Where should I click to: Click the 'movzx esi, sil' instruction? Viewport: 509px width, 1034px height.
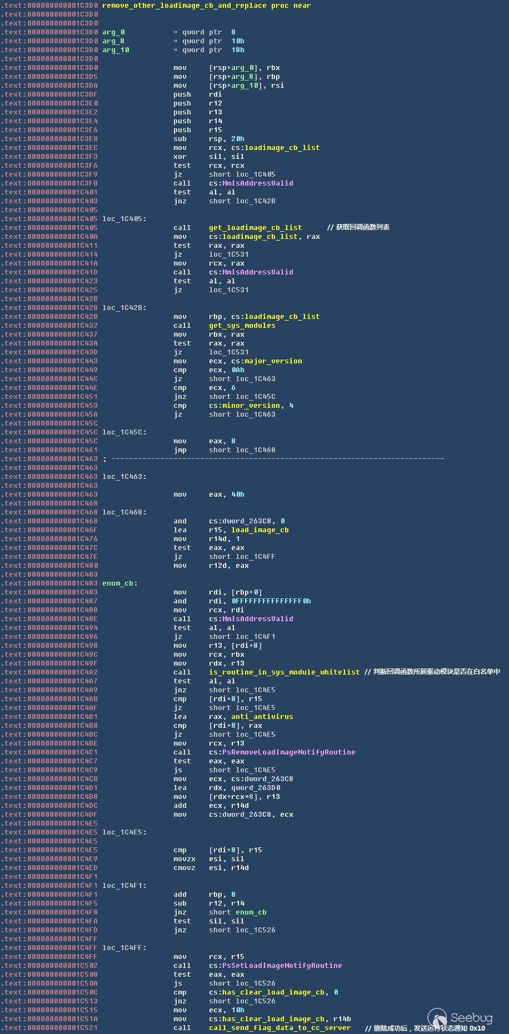coord(209,859)
